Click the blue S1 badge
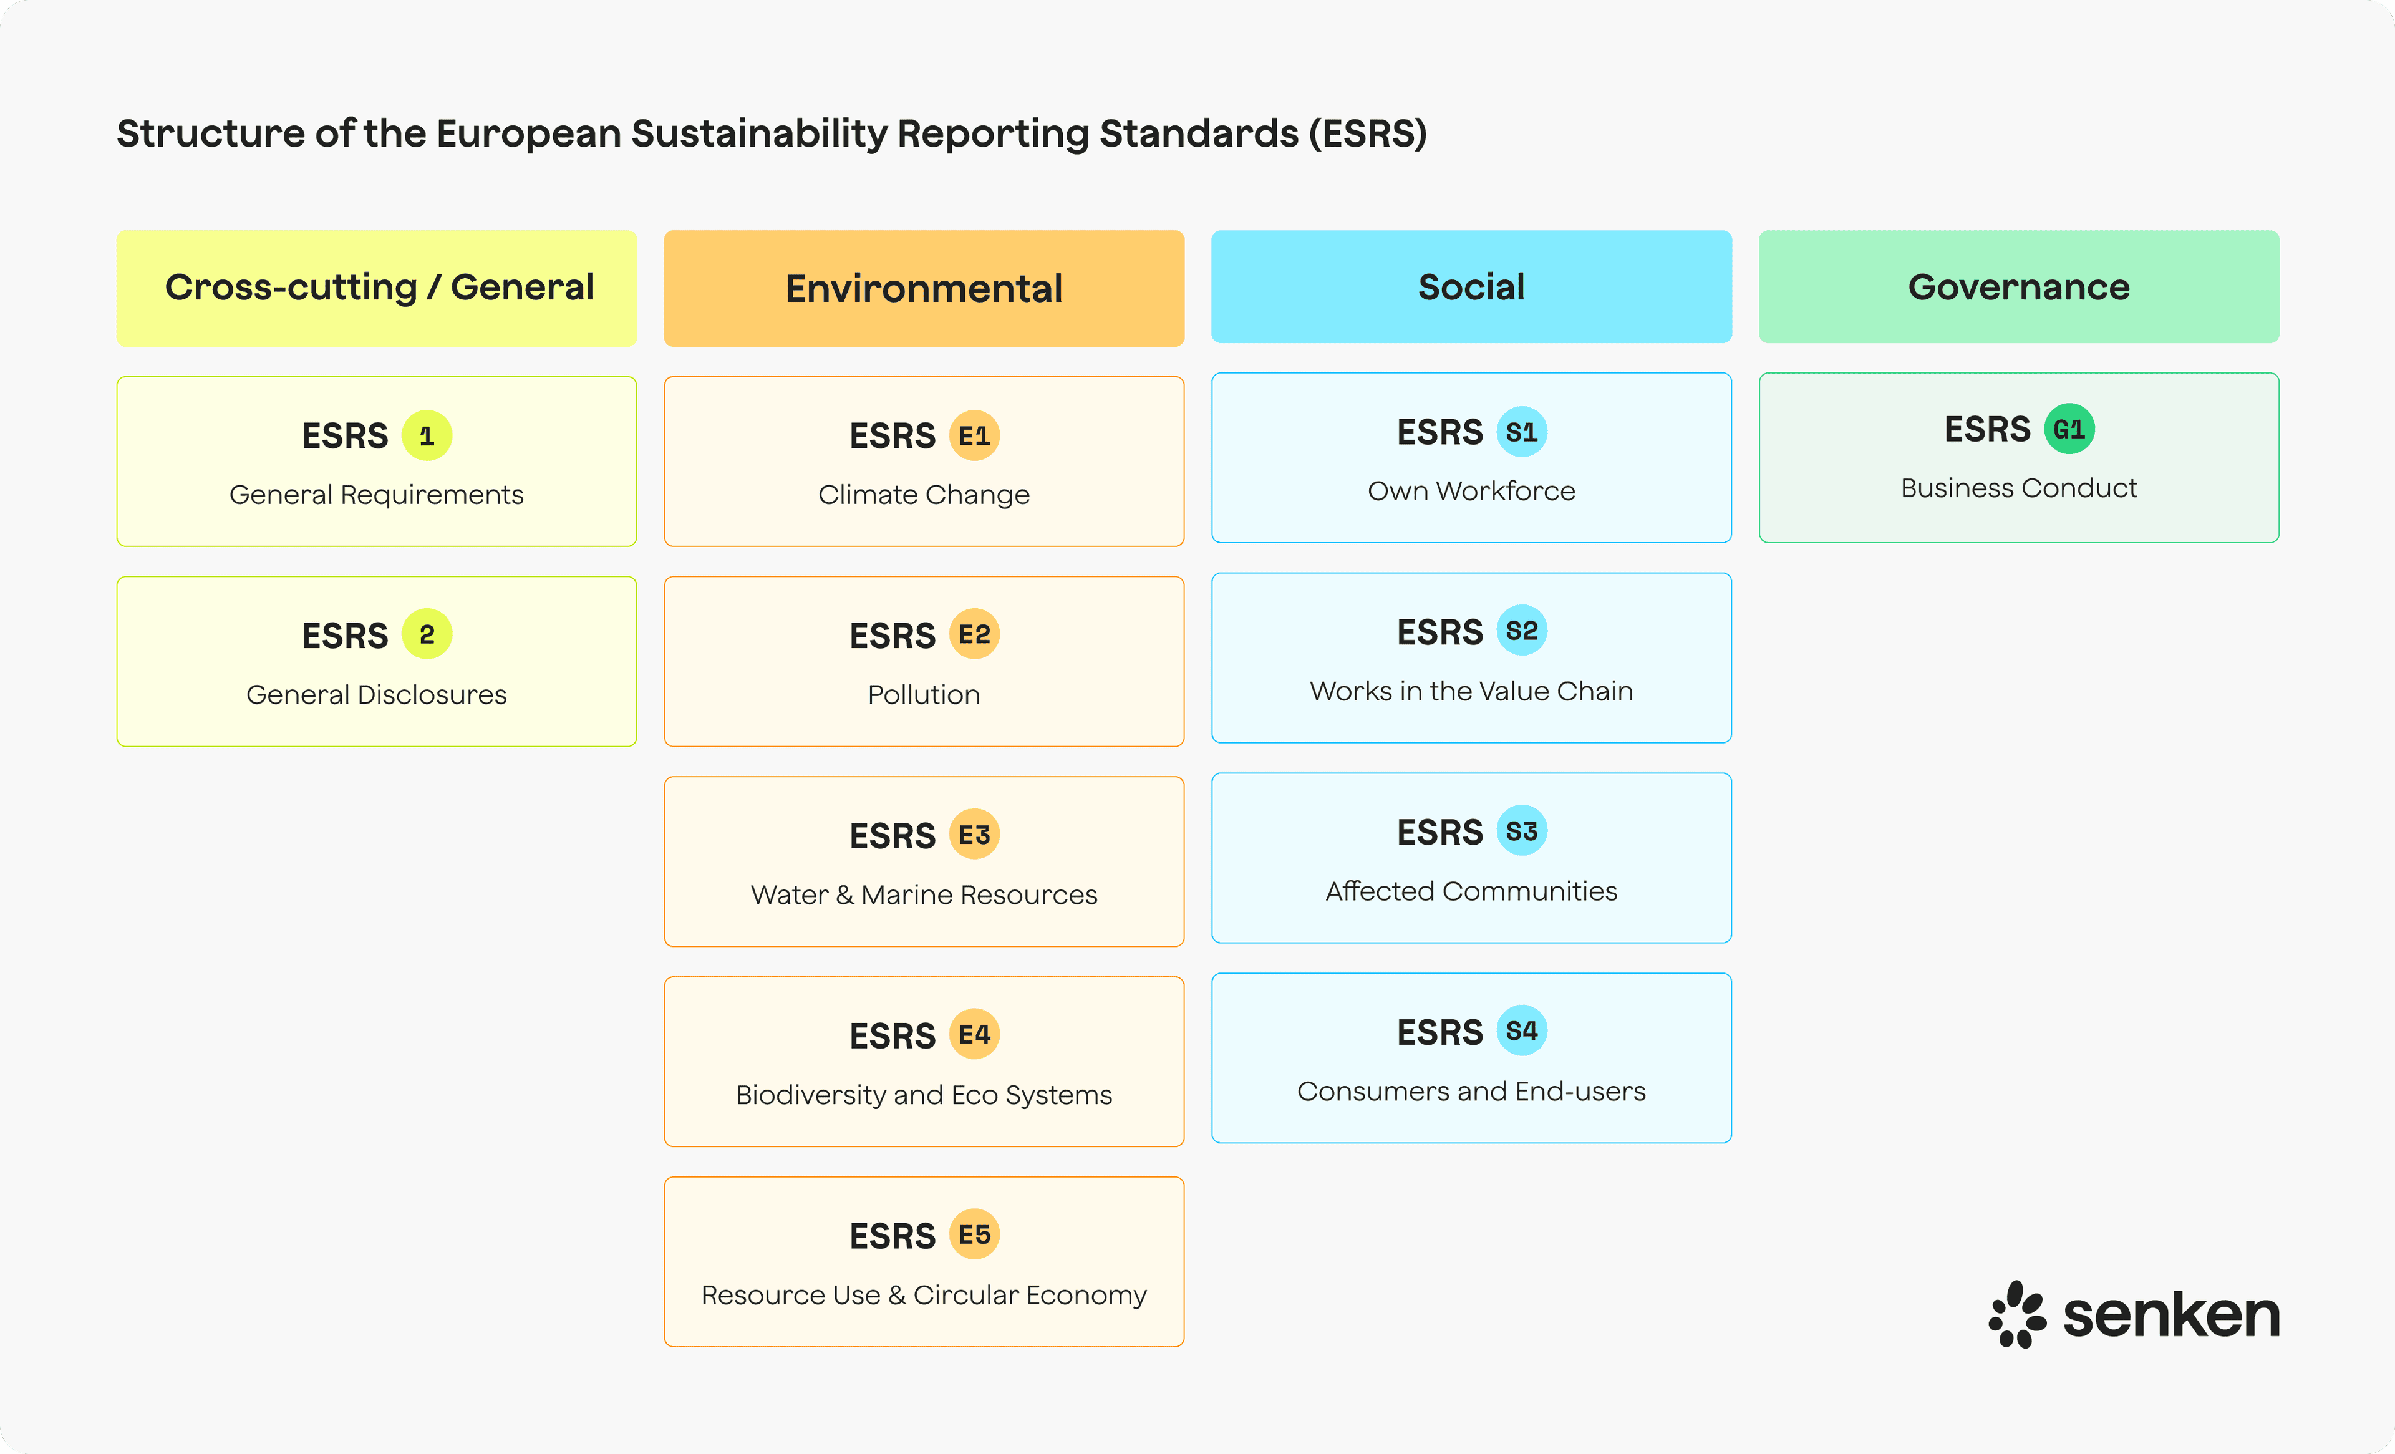The height and width of the screenshot is (1454, 2395). tap(1521, 432)
